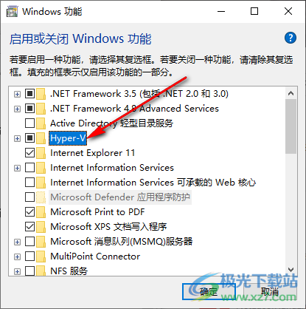Viewport: 306px width, 309px height.
Task: Click the Internet Explorer 11 folder icon
Action: click(x=41, y=153)
